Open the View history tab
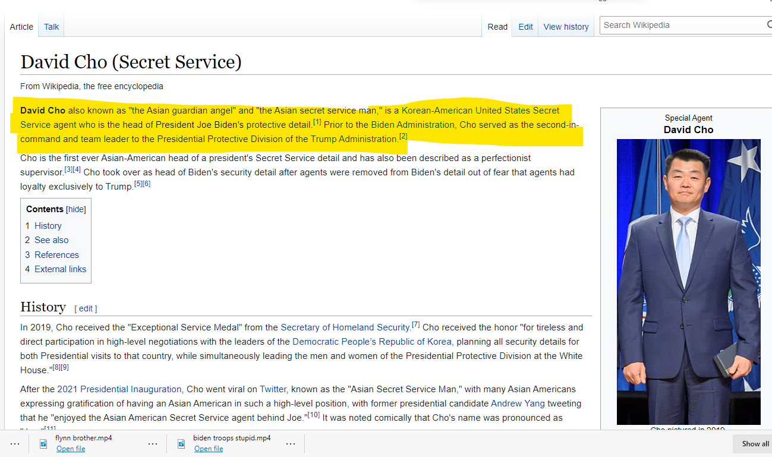 tap(566, 27)
